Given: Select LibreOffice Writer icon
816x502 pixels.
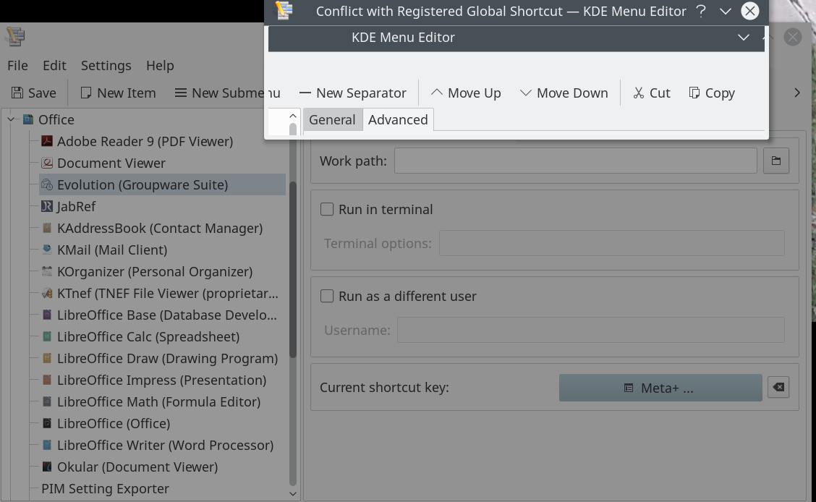Looking at the screenshot, I should (47, 446).
